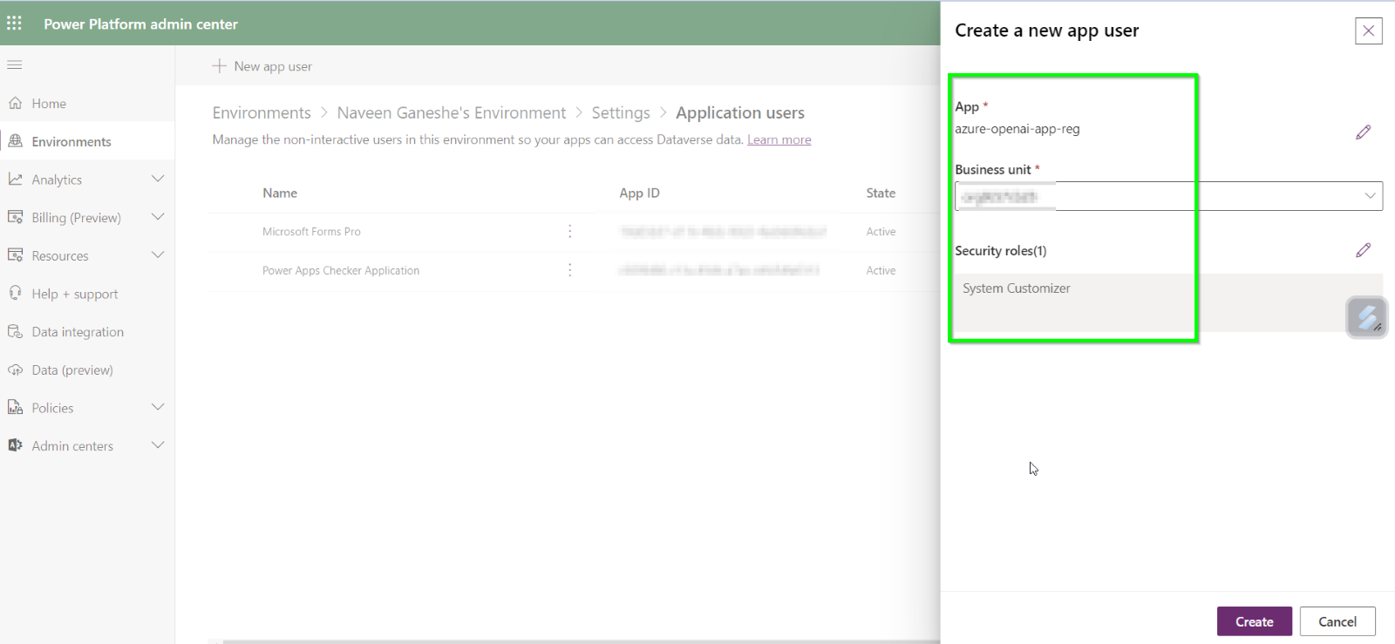
Task: Click the Cancel button
Action: [1337, 621]
